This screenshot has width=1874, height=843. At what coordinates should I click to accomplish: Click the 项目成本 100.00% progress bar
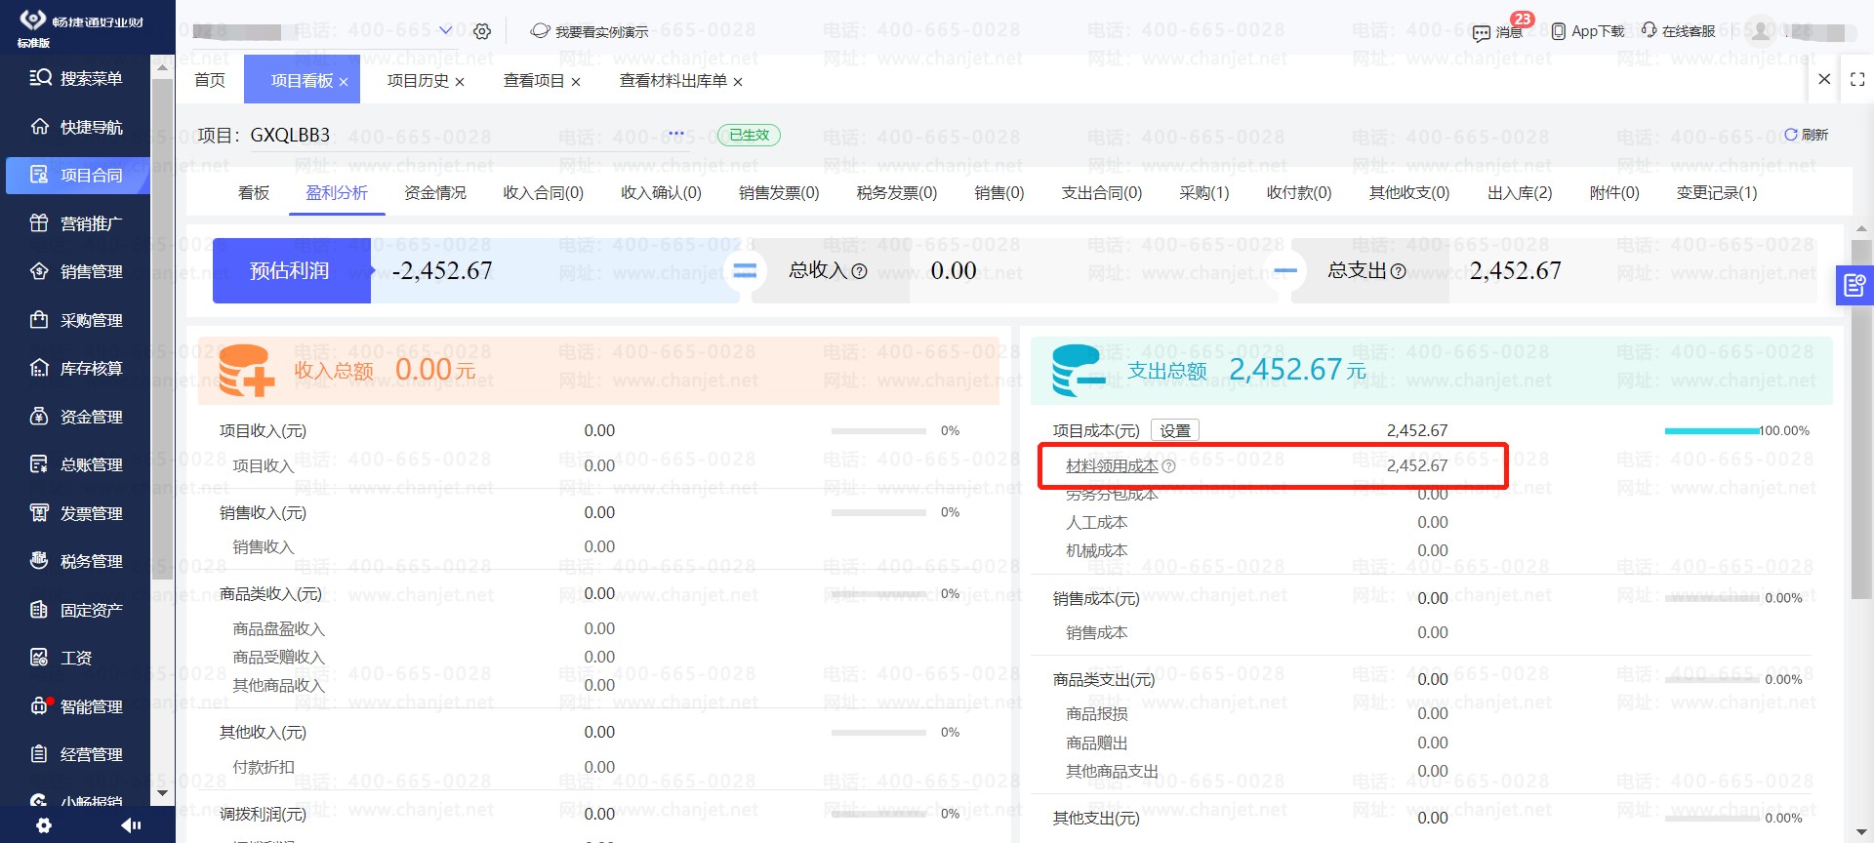pos(1712,430)
